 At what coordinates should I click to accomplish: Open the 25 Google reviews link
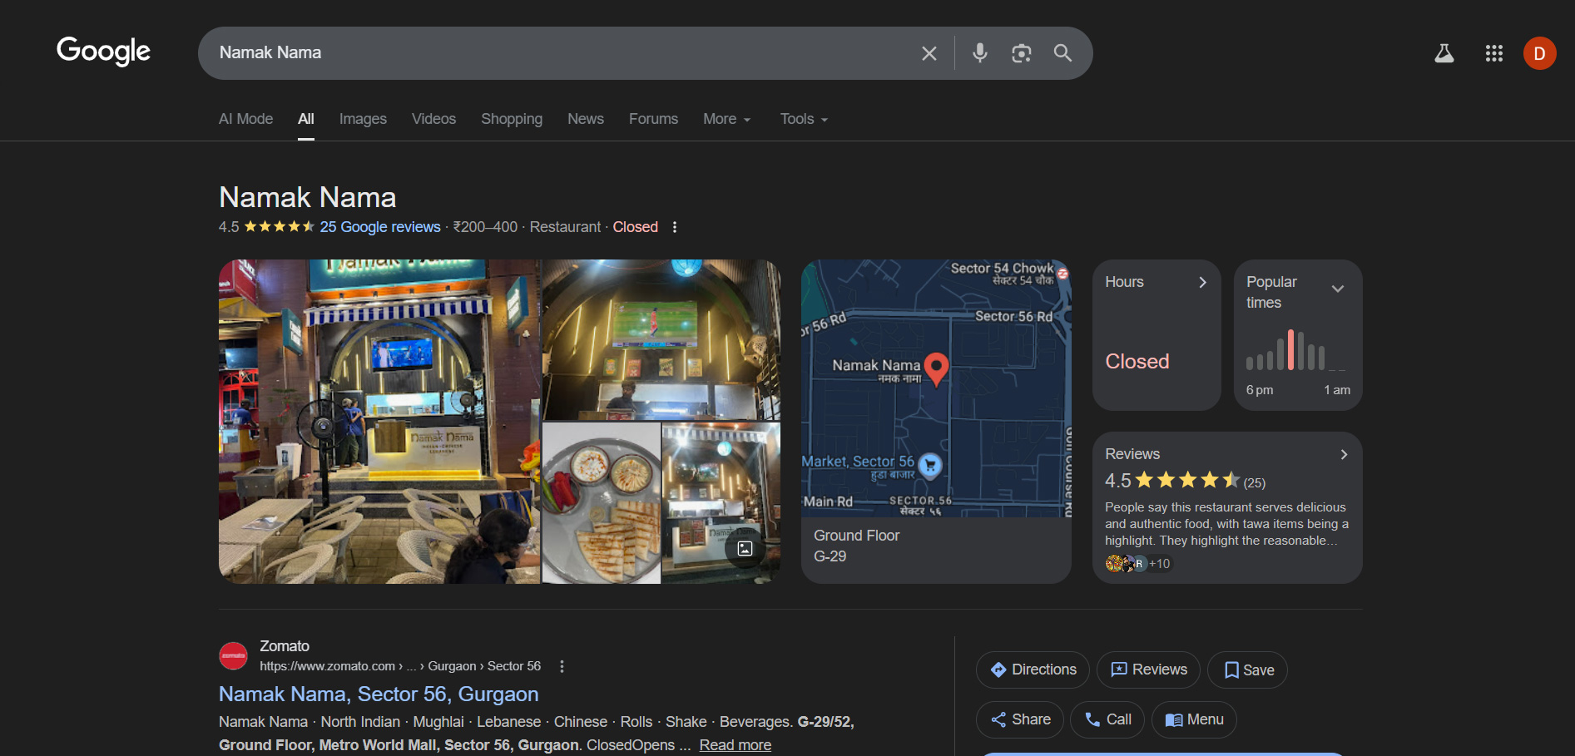(380, 227)
